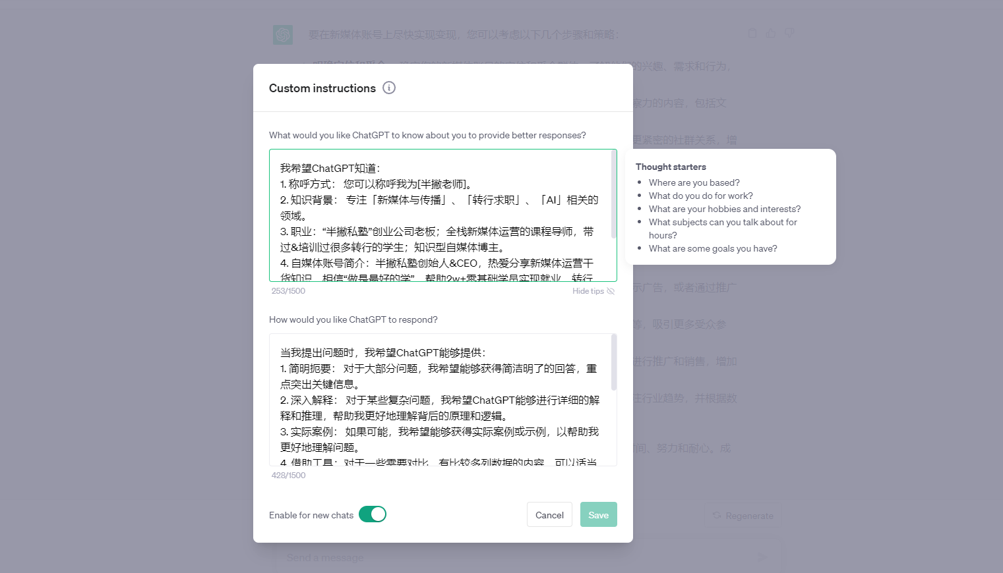Screen dimensions: 1003x573
Task: Click 'What do you do for work?' tip
Action: tap(701, 196)
